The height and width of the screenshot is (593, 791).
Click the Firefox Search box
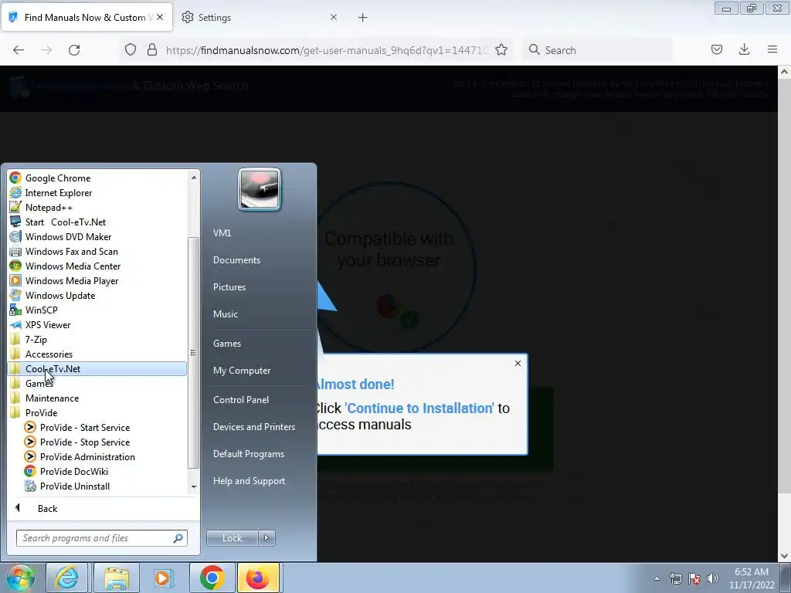pyautogui.click(x=598, y=50)
